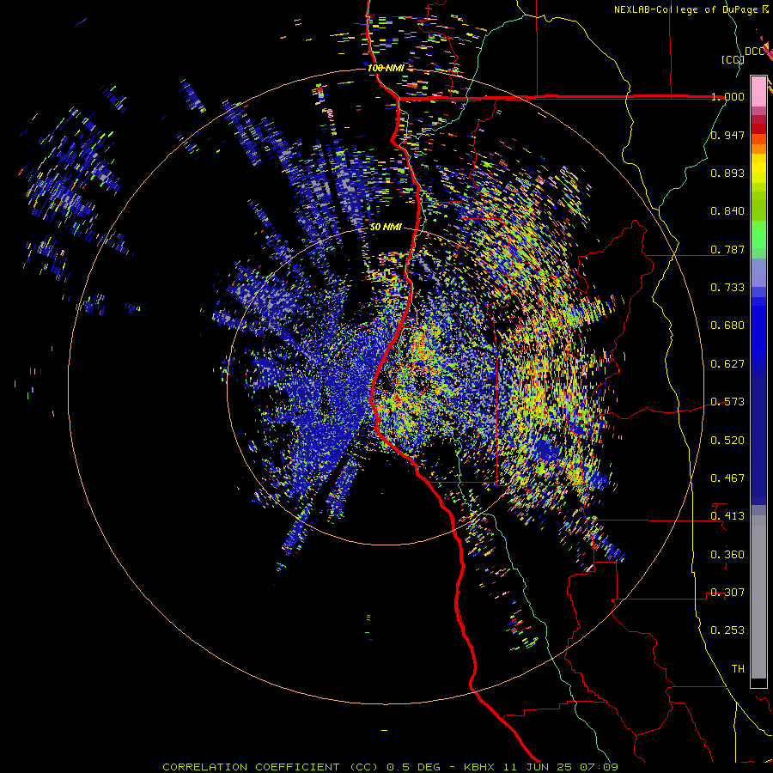Select the 1.000 color scale value
The width and height of the screenshot is (773, 773).
727,96
